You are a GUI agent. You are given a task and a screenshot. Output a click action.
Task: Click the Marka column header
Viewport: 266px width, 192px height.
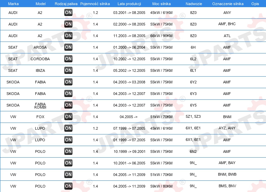[13, 4]
